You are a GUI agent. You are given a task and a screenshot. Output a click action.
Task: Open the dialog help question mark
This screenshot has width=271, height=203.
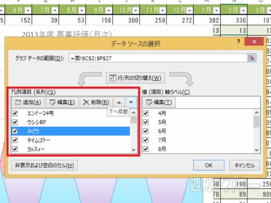pos(238,42)
